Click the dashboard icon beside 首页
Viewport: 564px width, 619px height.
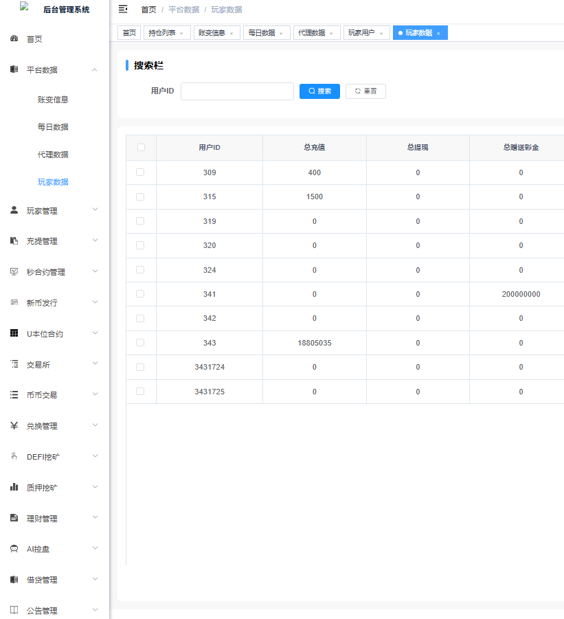[14, 39]
